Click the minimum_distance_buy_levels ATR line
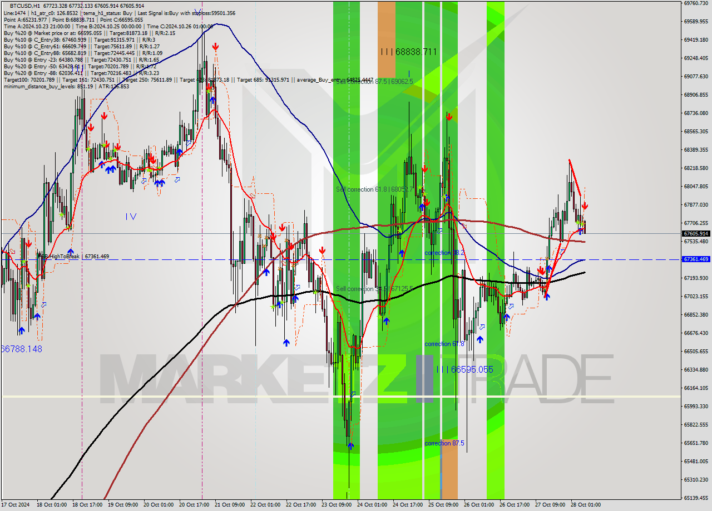The width and height of the screenshot is (712, 511). tap(66, 86)
